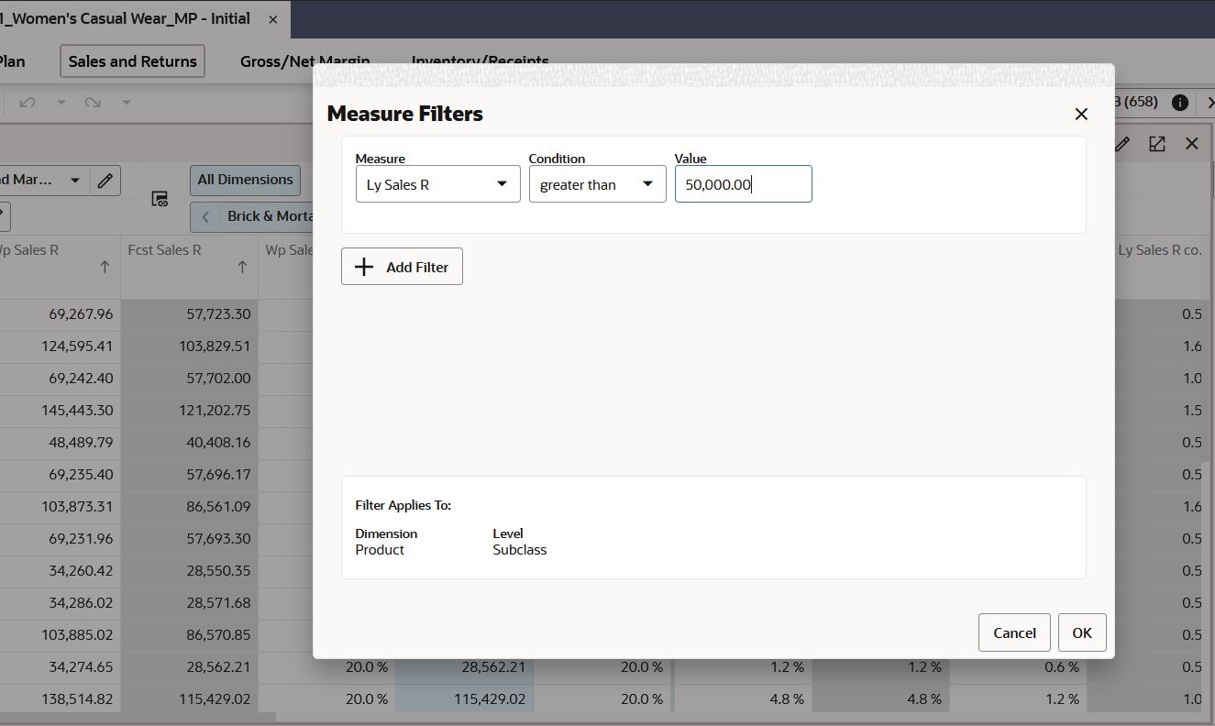Open the Measure dropdown showing Ly Sales R
Image resolution: width=1215 pixels, height=726 pixels.
click(437, 184)
